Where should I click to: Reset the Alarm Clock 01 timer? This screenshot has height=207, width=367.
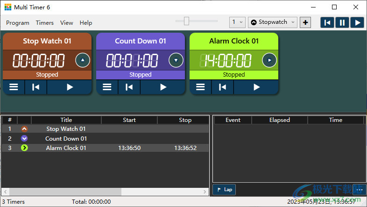point(222,87)
